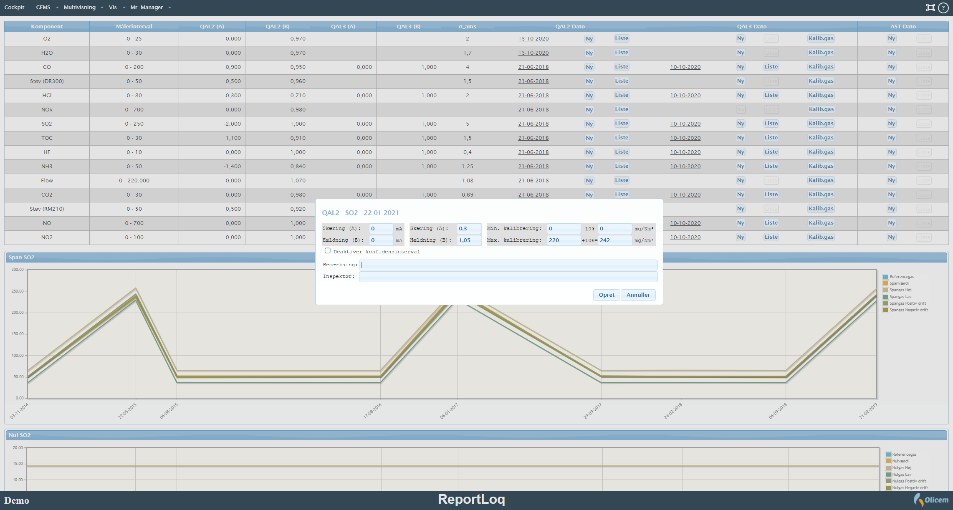Click the Spanværdi legend color square
Screen dimensions: 953x510
(885, 283)
